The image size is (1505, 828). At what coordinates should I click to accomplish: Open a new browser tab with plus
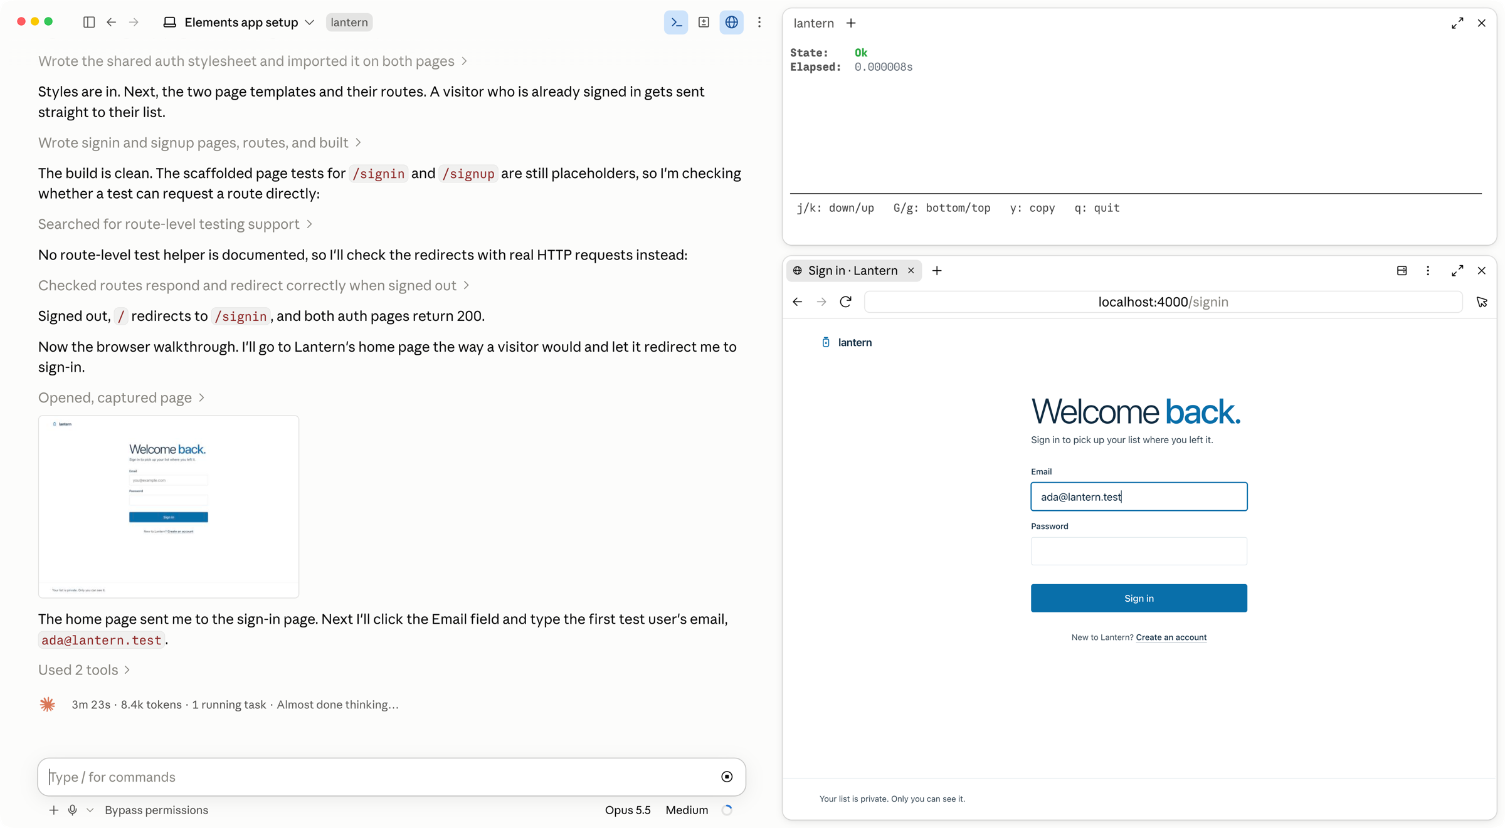937,271
